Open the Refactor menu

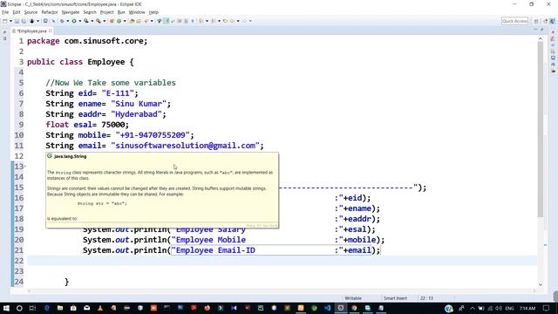point(50,12)
